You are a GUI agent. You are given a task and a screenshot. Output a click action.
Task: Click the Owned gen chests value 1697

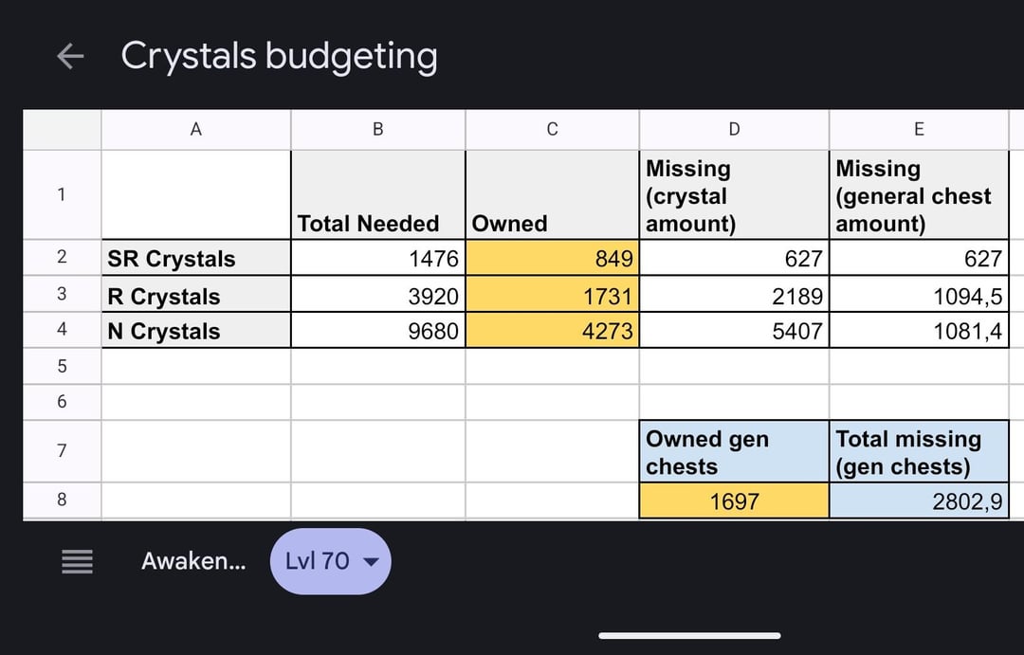(x=734, y=500)
